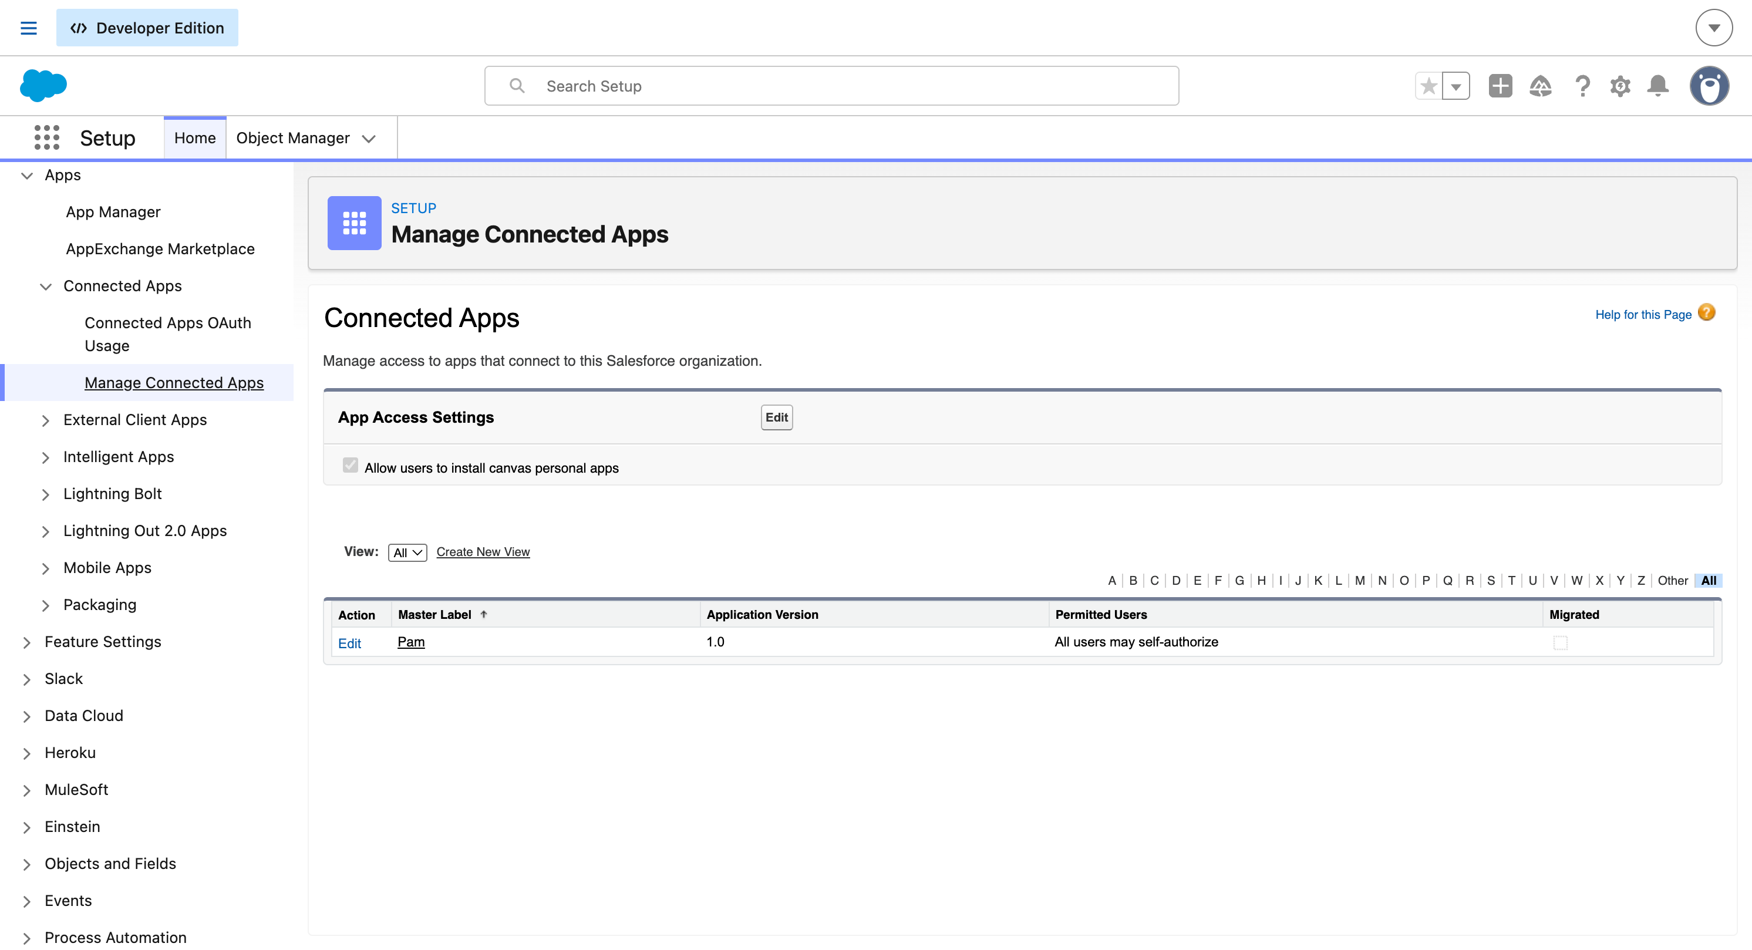Open Connected Apps OAuth Usage
The height and width of the screenshot is (950, 1752).
click(167, 334)
